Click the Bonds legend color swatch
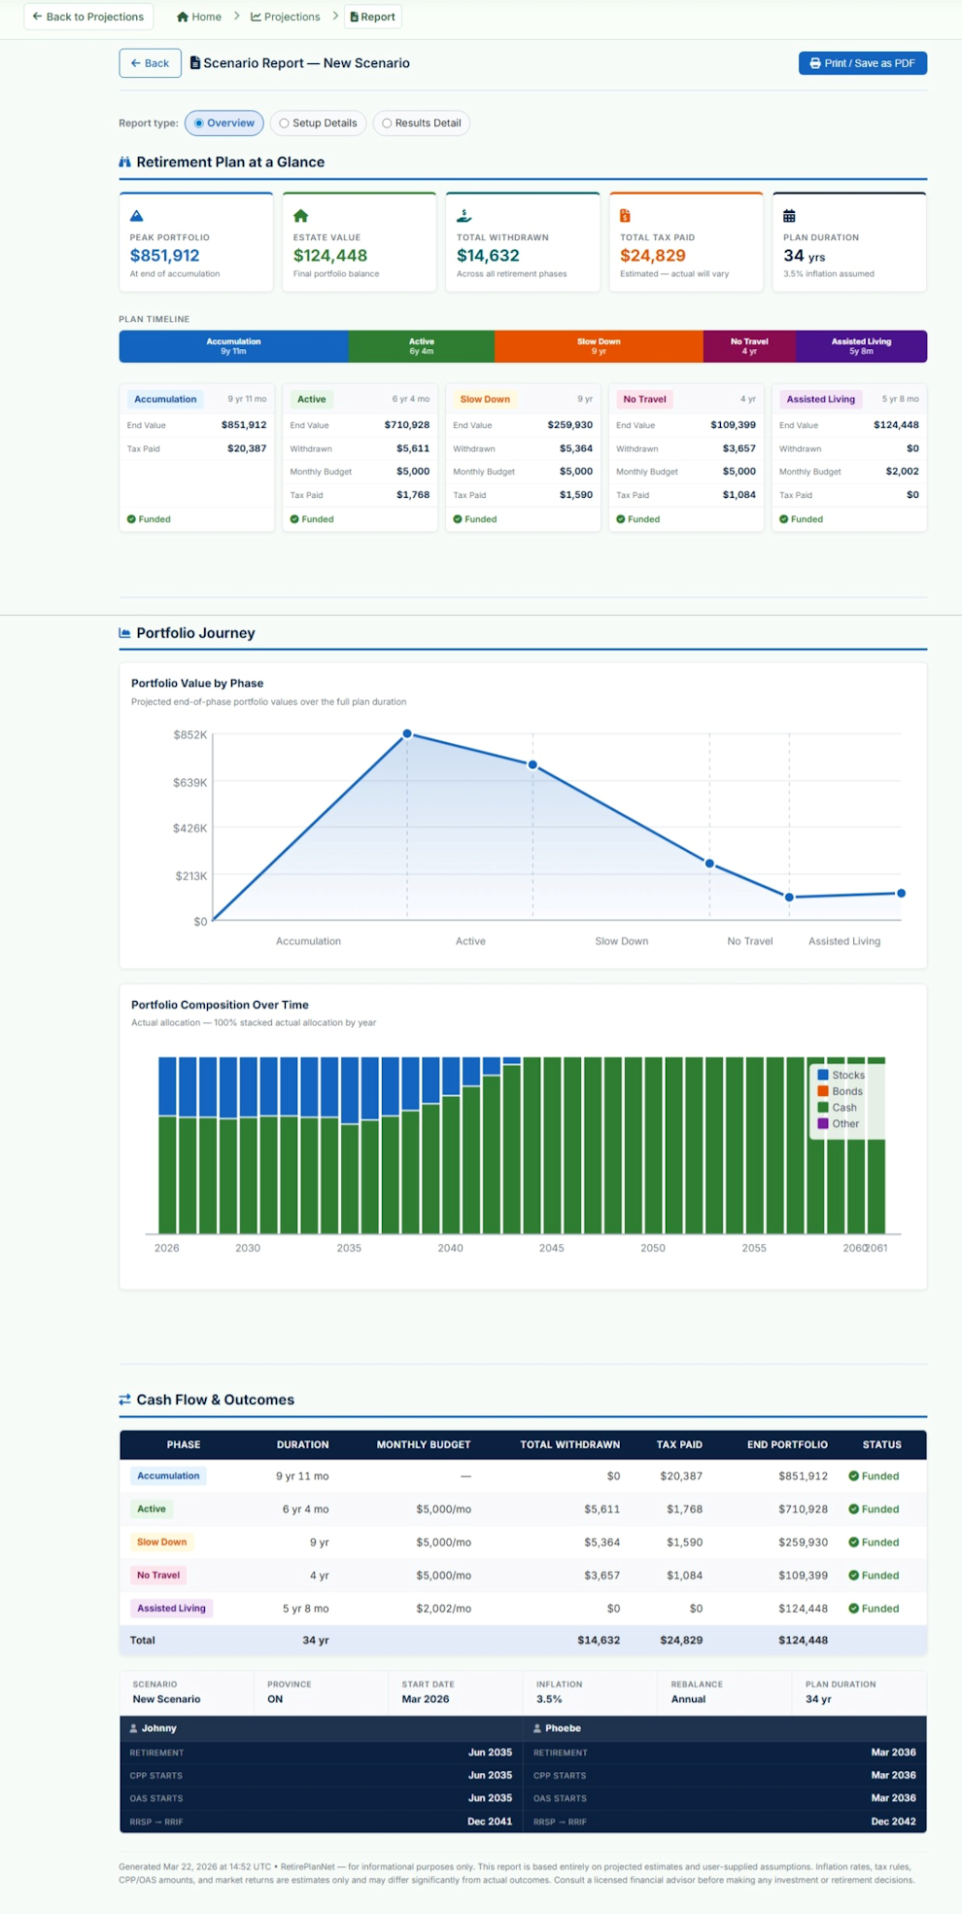This screenshot has height=1914, width=962. pos(823,1091)
